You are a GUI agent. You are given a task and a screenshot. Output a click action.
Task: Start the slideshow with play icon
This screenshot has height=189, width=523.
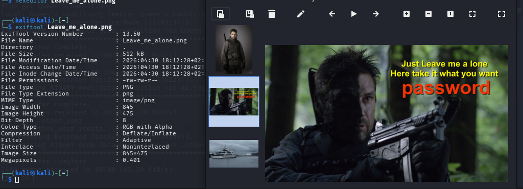[354, 14]
